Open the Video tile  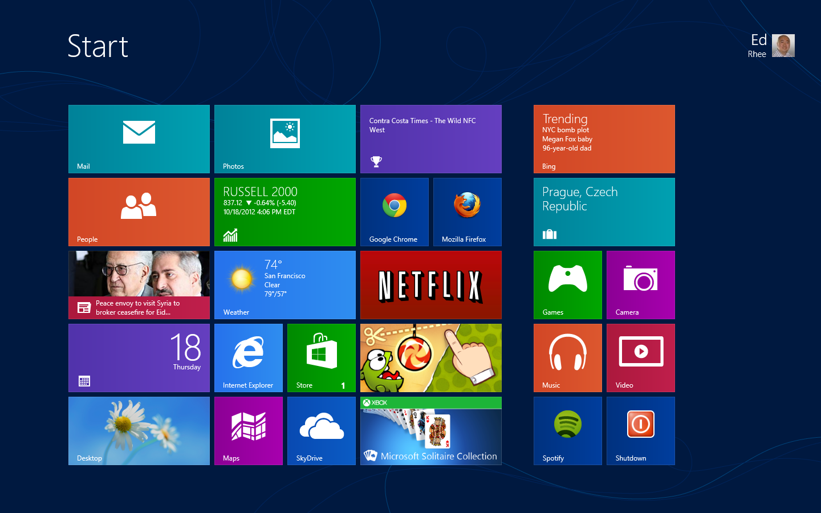click(x=641, y=358)
